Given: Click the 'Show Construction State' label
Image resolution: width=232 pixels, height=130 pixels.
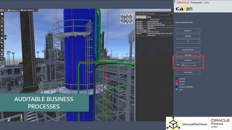Looking at the screenshot, I should 184,22.
